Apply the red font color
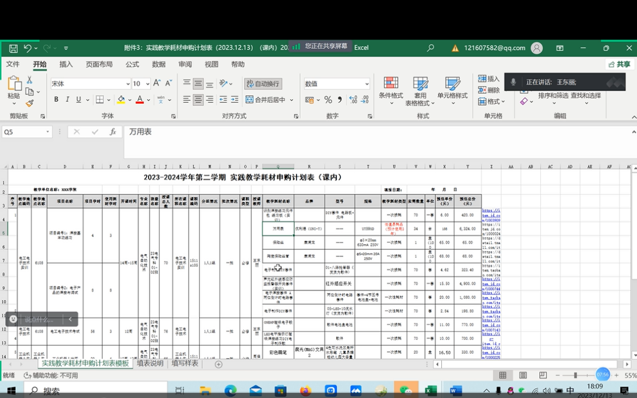Viewport: 637px width, 398px height. [140, 100]
